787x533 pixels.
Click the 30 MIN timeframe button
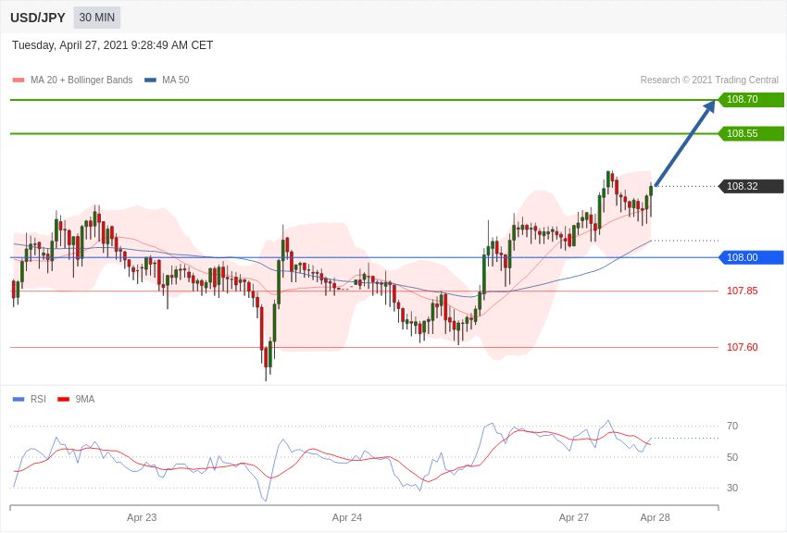pos(97,18)
